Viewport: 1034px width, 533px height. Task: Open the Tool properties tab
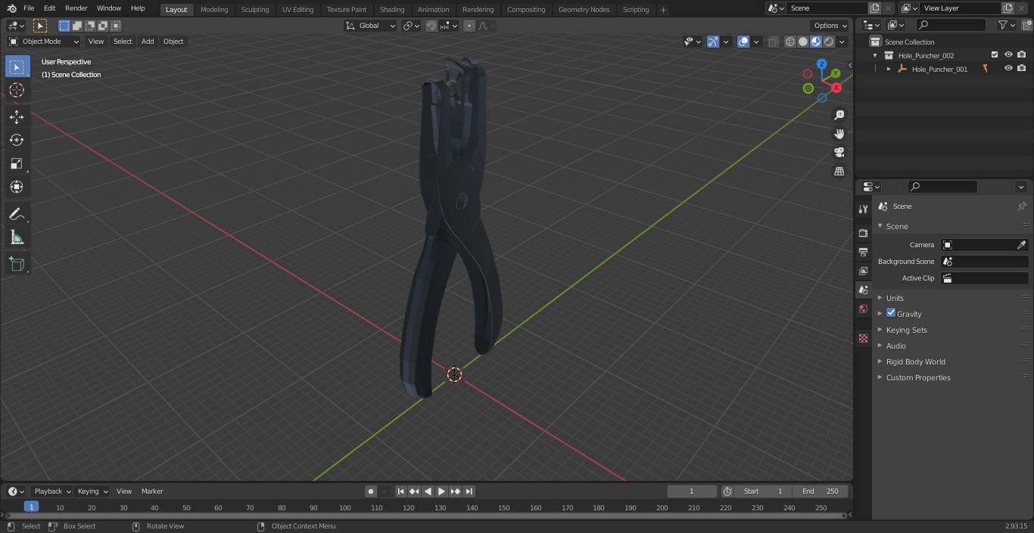[863, 209]
